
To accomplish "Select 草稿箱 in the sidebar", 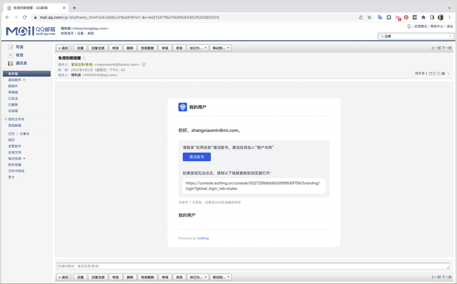I will click(13, 92).
